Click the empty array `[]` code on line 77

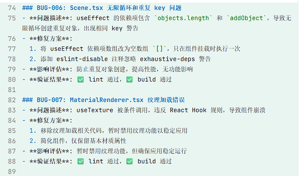click(159, 49)
